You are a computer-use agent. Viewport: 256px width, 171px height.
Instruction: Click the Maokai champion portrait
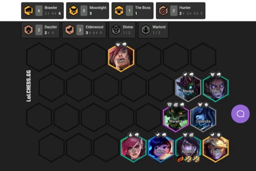[x=188, y=89]
